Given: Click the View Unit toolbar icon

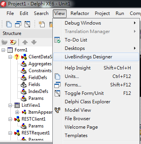Looking at the screenshot, I should (x=9, y=24).
